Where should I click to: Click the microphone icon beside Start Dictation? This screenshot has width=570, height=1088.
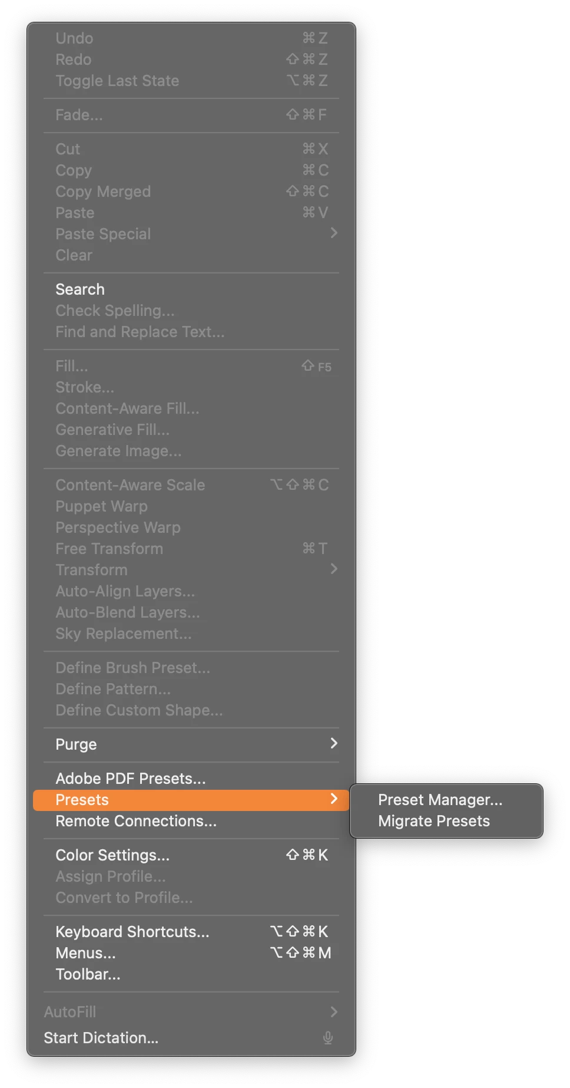[x=328, y=1038]
